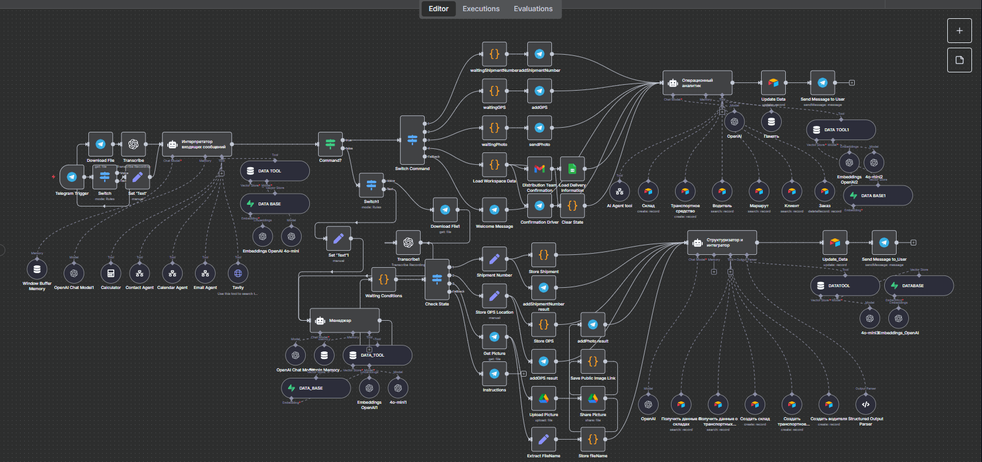This screenshot has height=462, width=982.
Task: Open the Tavily search tool node
Action: coord(238,273)
